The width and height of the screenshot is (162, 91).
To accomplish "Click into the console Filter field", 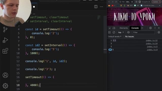I will click(144, 32).
